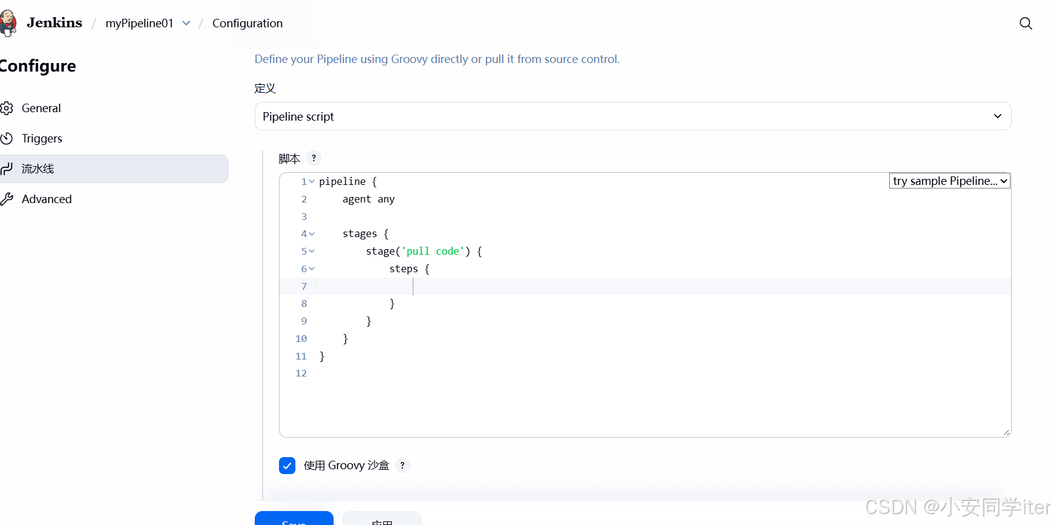
Task: Click the myPipeline01 breadcrumb link
Action: click(139, 23)
